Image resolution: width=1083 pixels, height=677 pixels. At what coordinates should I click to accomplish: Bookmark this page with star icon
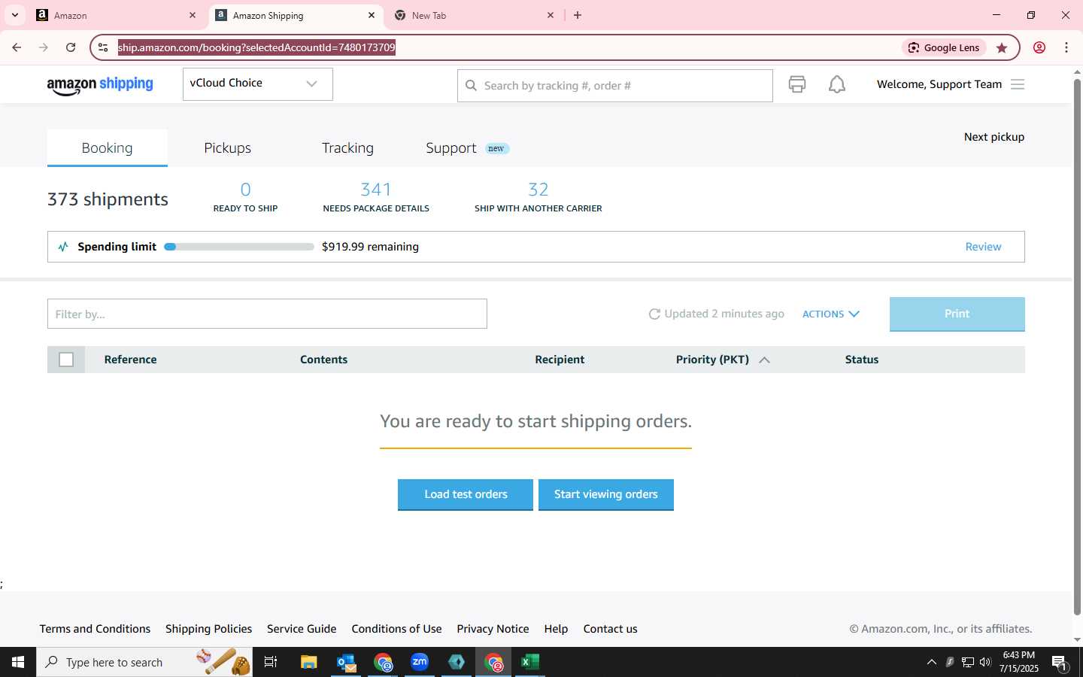(x=1002, y=47)
